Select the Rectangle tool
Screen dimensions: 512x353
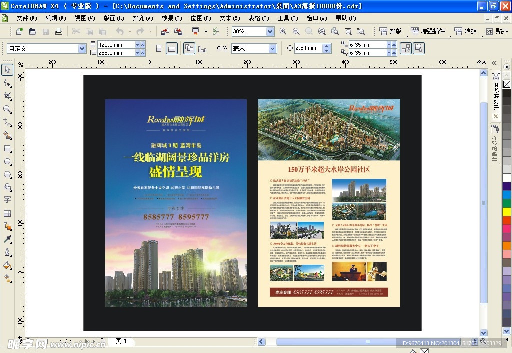(x=7, y=149)
